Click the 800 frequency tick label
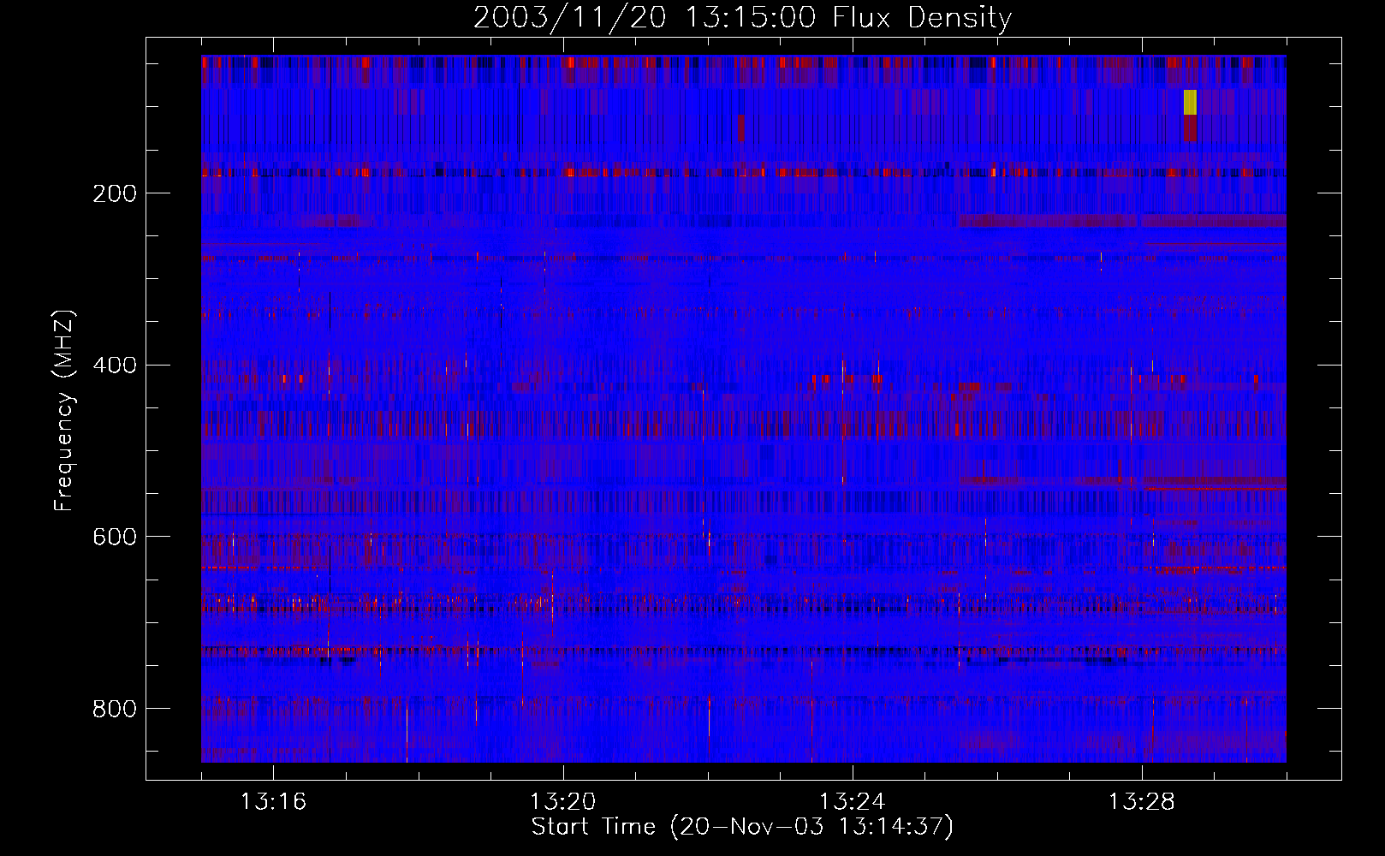This screenshot has width=1385, height=856. 115,709
